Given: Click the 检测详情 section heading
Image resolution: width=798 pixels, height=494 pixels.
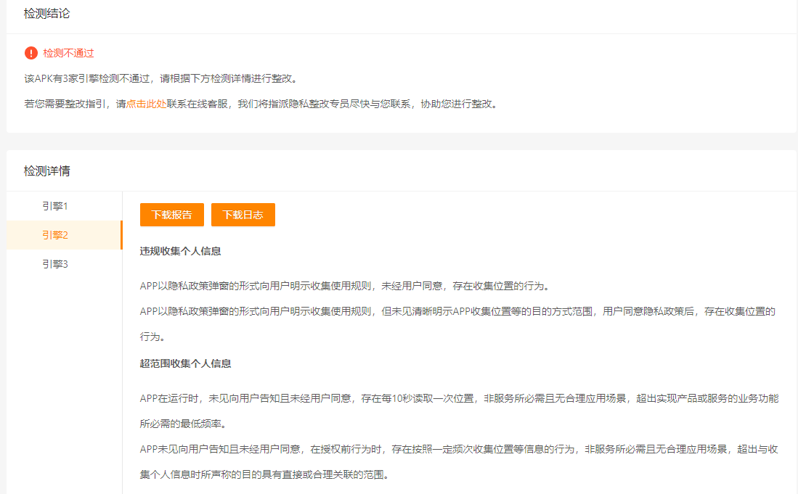Looking at the screenshot, I should click(x=47, y=171).
